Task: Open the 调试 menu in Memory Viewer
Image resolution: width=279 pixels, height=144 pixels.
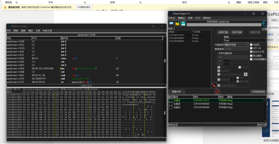Action: click(x=30, y=31)
